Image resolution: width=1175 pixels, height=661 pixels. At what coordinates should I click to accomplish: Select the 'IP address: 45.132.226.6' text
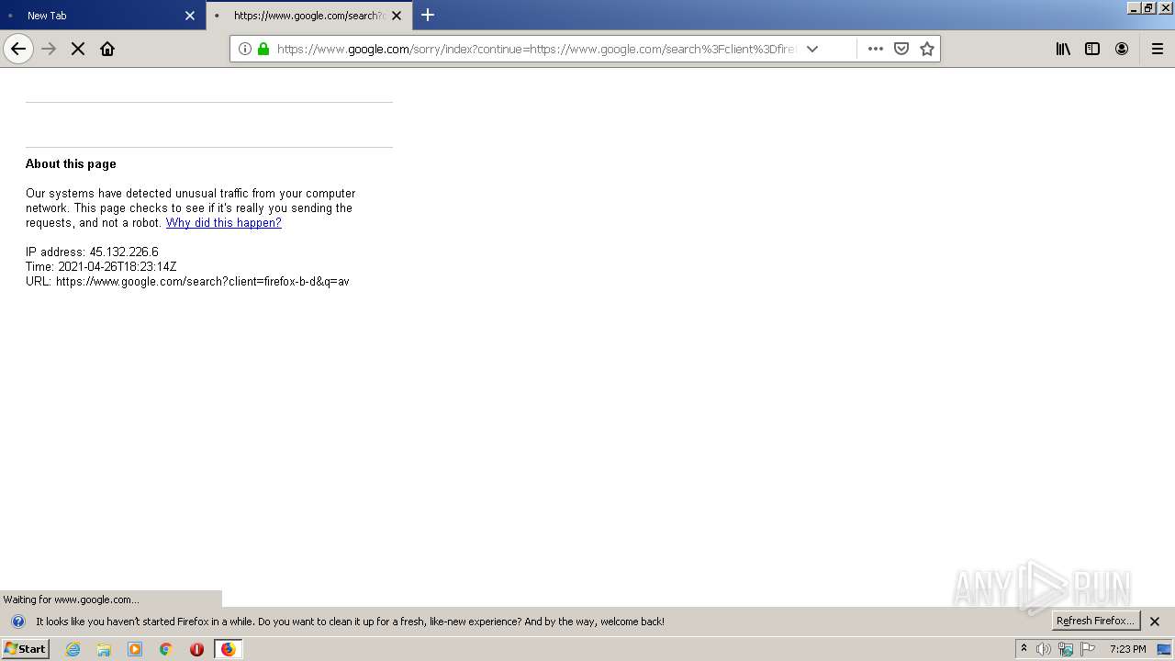coord(92,252)
